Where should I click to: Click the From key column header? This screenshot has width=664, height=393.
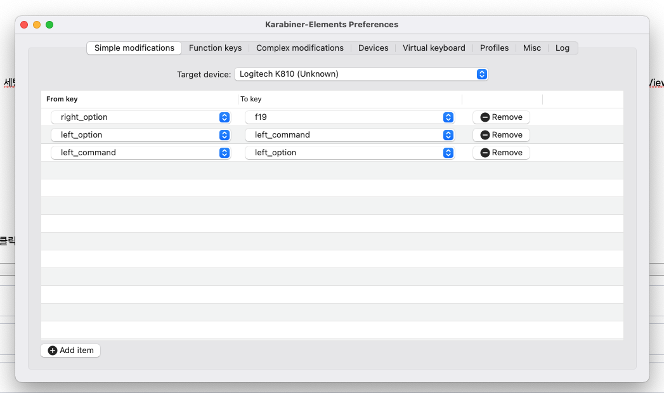click(62, 100)
